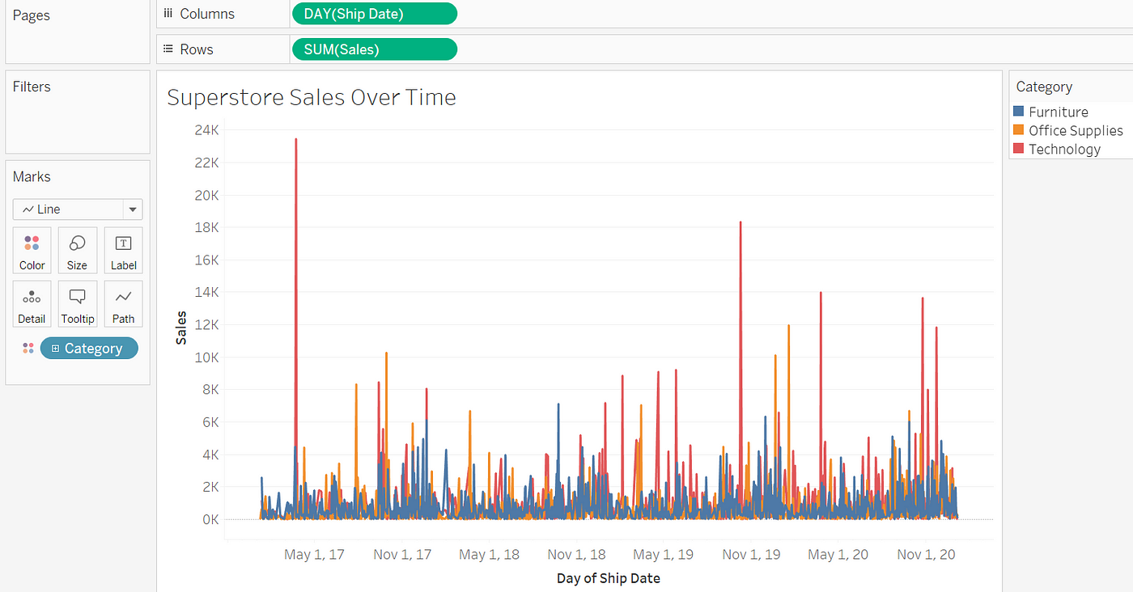Click the Pages shelf header
1133x592 pixels.
click(32, 15)
